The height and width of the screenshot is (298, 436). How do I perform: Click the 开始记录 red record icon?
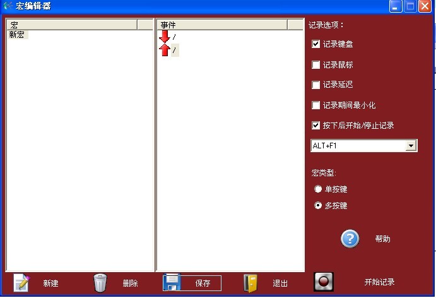[324, 282]
